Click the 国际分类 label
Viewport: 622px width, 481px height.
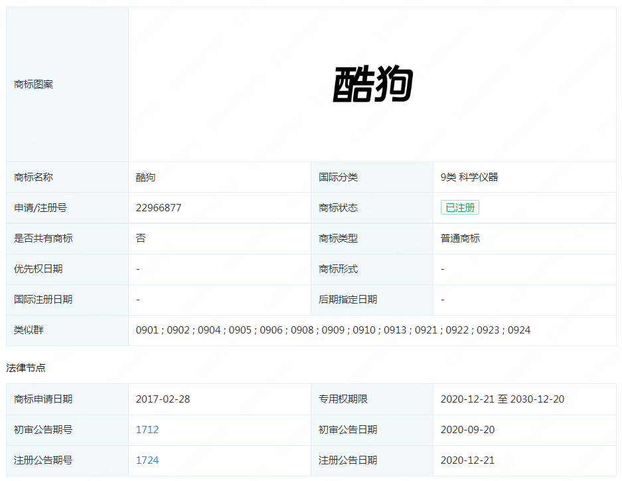click(339, 177)
